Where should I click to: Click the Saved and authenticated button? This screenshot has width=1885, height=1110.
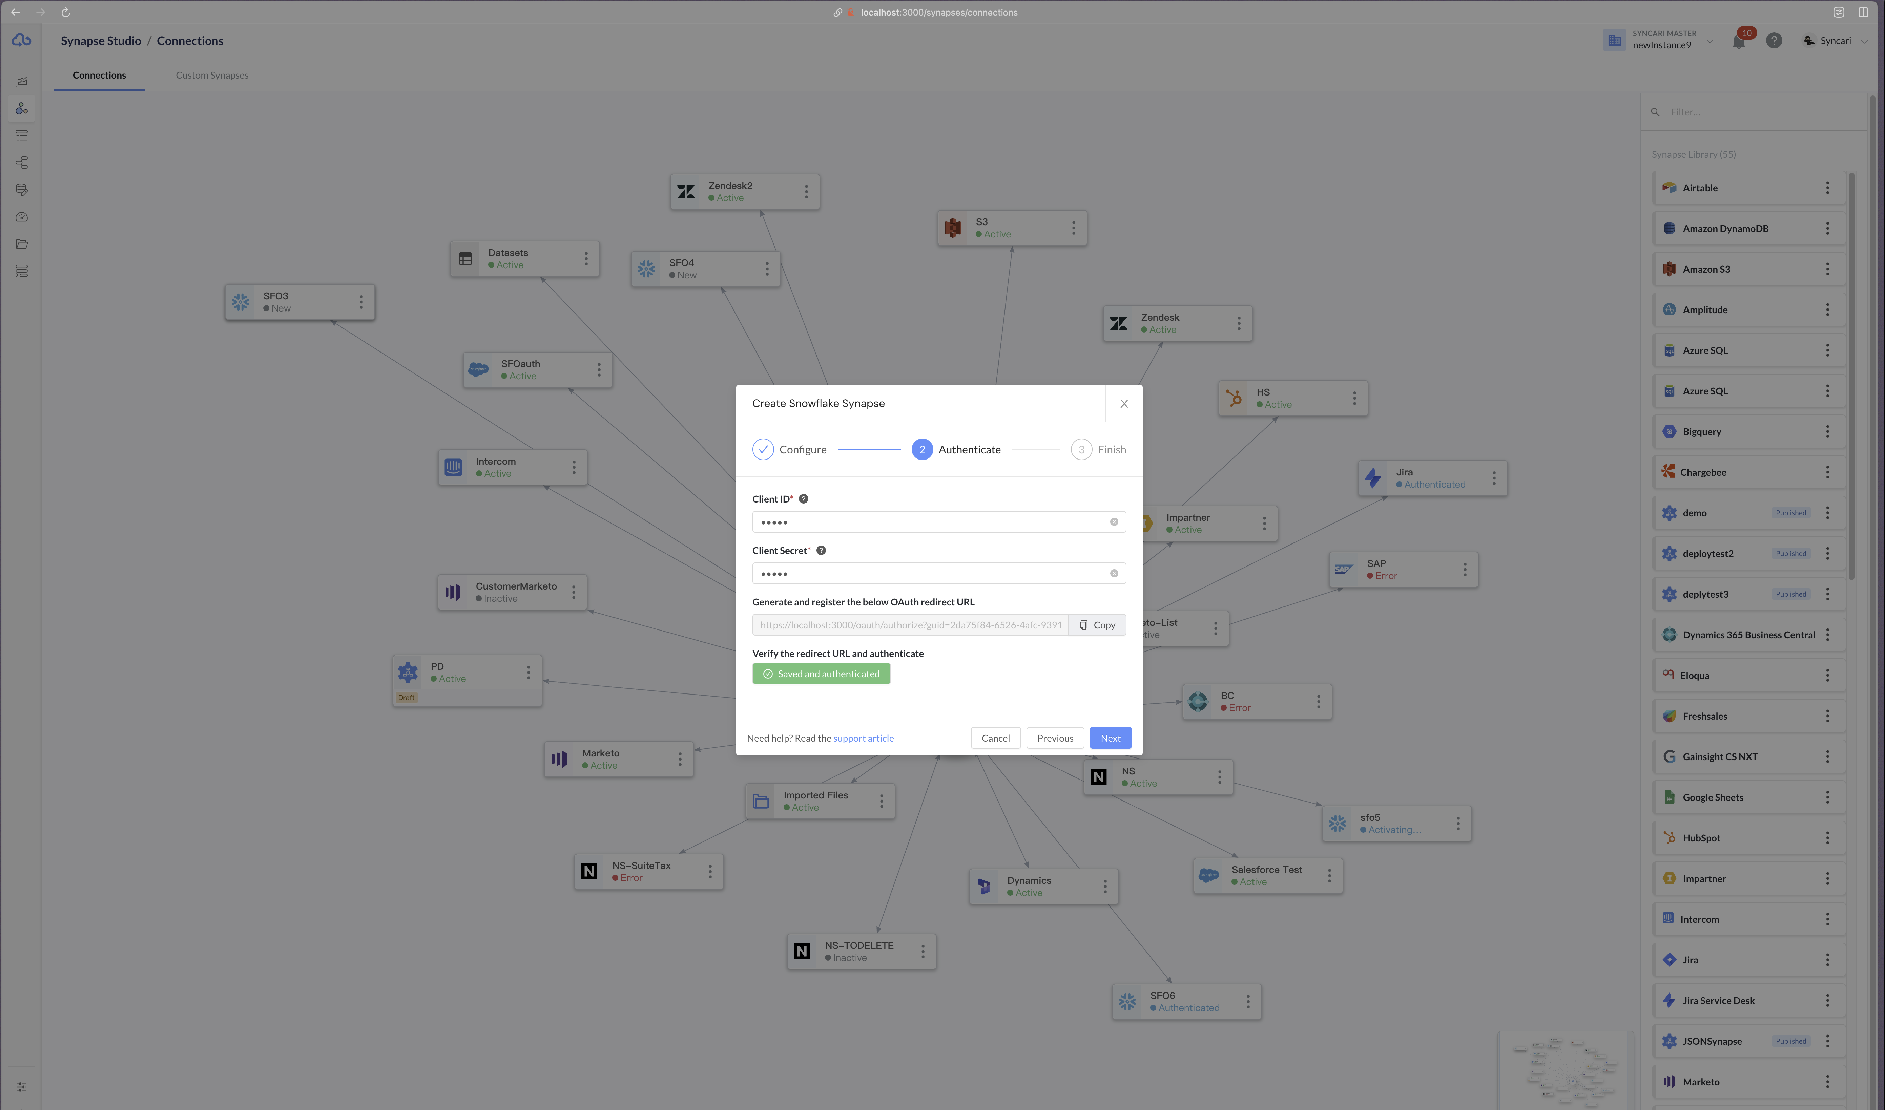[821, 674]
